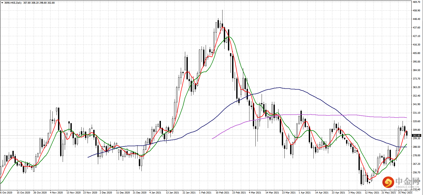Screen dimensions: 423x195
Task: Select the 26 Oct 2020 date label
Action: pyautogui.click(x=40, y=193)
